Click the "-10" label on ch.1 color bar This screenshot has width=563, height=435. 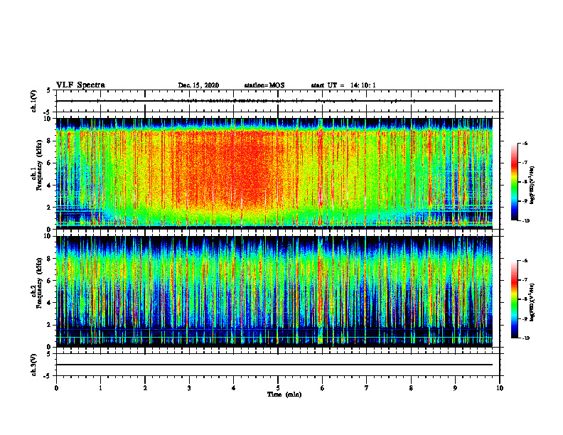click(525, 221)
